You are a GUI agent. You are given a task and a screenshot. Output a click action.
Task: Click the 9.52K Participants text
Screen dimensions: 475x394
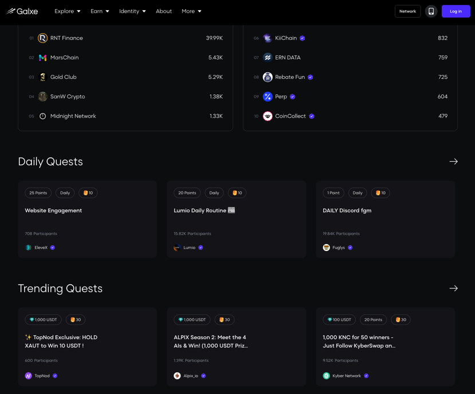pos(340,360)
